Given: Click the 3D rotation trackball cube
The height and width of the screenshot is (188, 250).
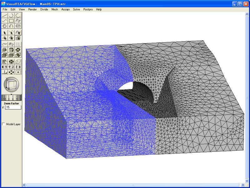Looking at the screenshot, I should point(11,84).
